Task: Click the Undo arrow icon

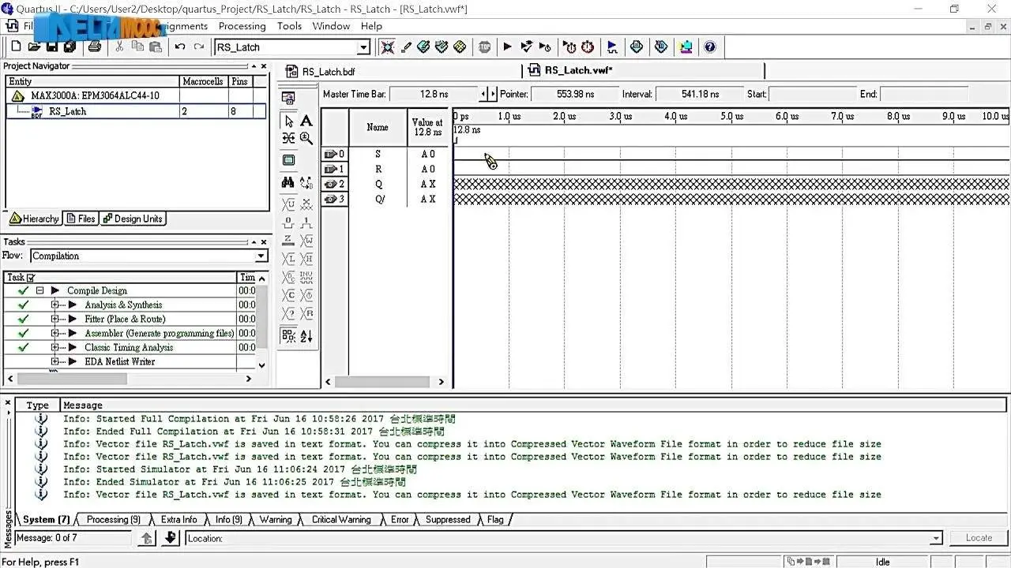Action: click(x=180, y=47)
